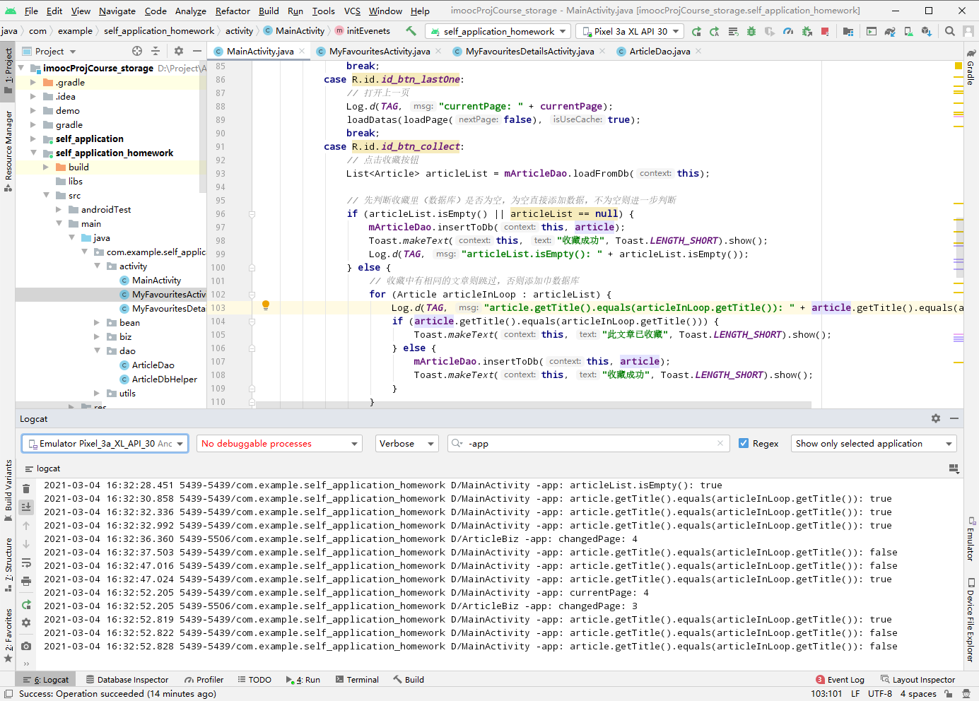Image resolution: width=979 pixels, height=701 pixels.
Task: Switch to the MyFavouritesActivity.java editor tab
Action: (379, 51)
